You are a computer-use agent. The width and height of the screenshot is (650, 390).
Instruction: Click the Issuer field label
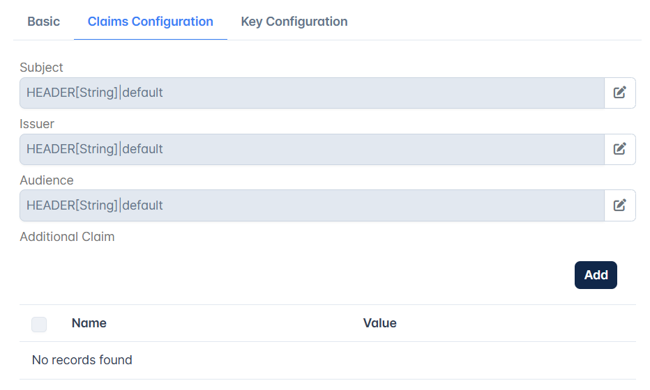tap(37, 124)
